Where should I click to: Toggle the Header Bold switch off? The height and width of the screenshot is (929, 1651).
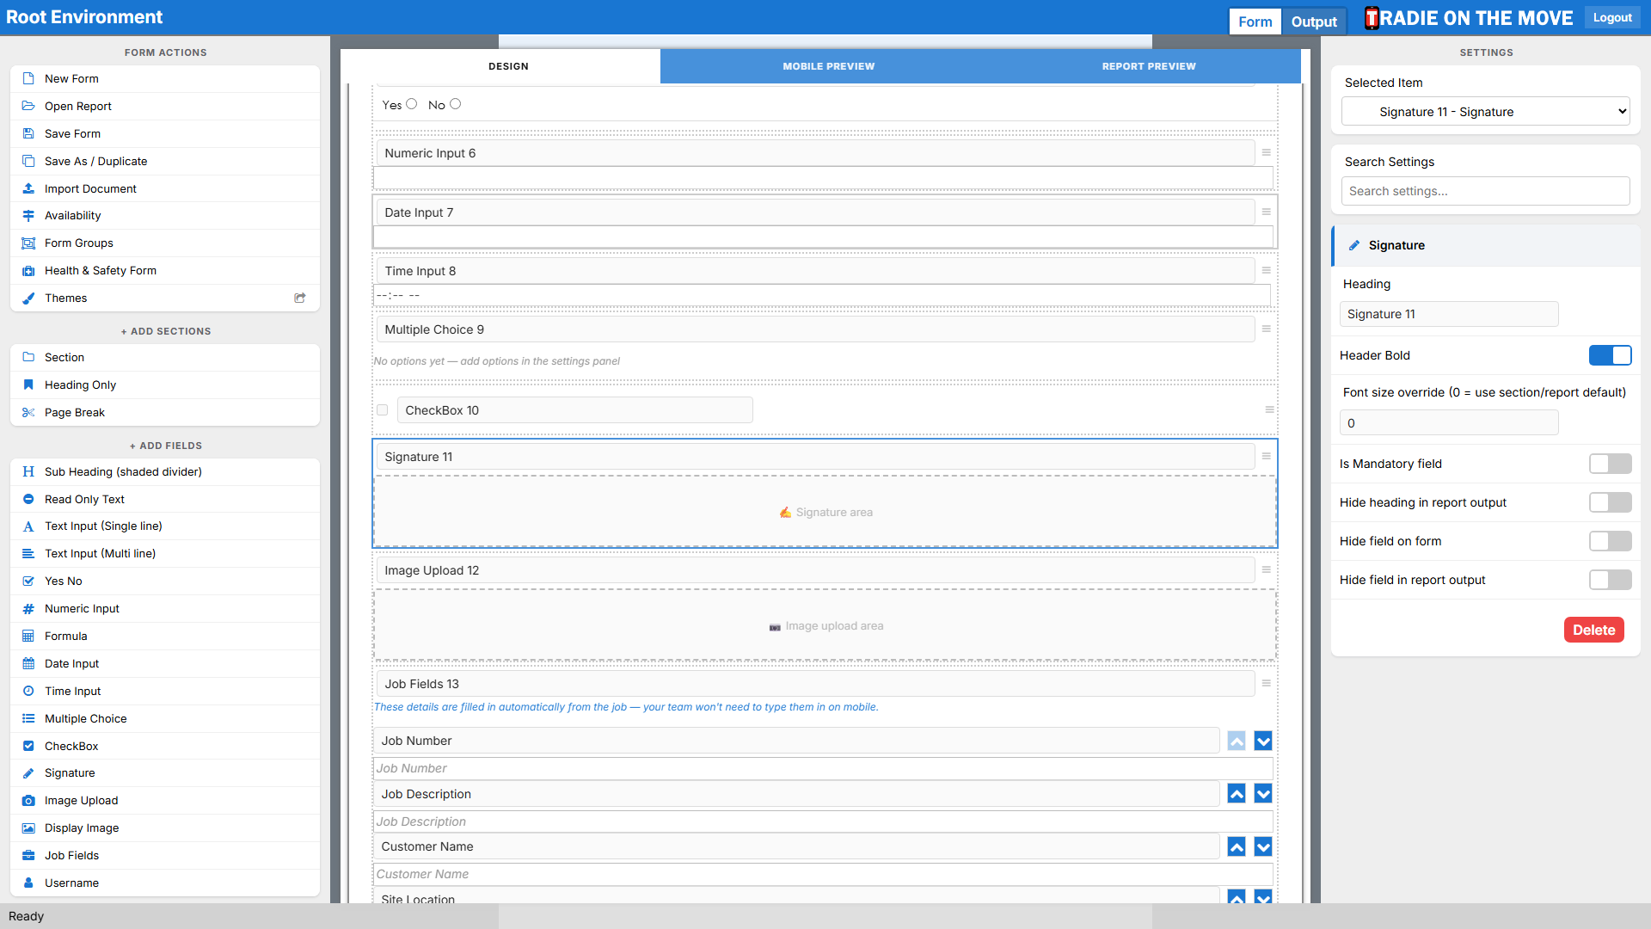pos(1610,355)
